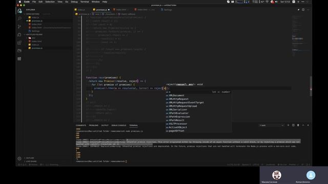Add a new terminal with plus icon
Screen dimensions: 328x184
point(288,125)
